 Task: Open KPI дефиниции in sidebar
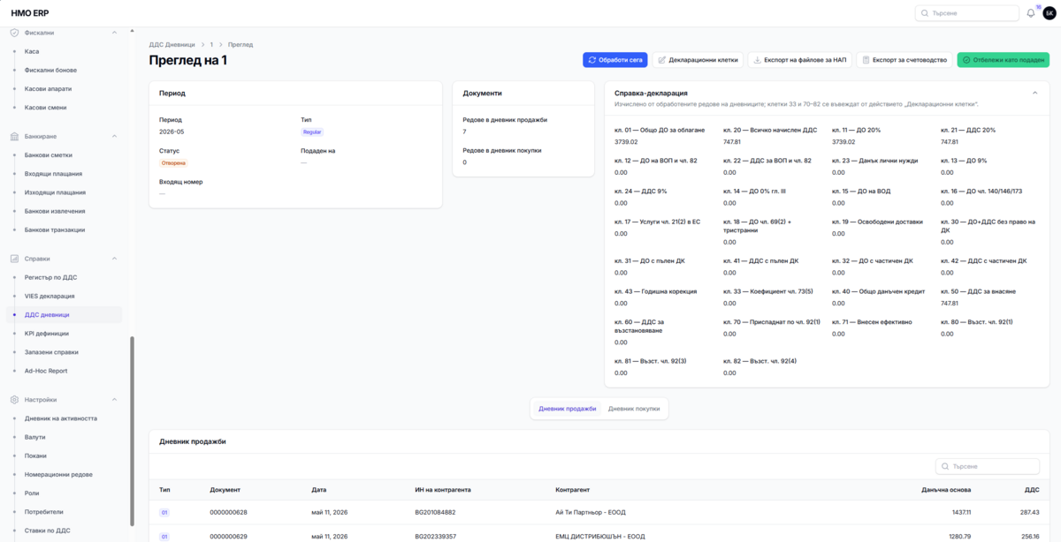(x=65, y=334)
